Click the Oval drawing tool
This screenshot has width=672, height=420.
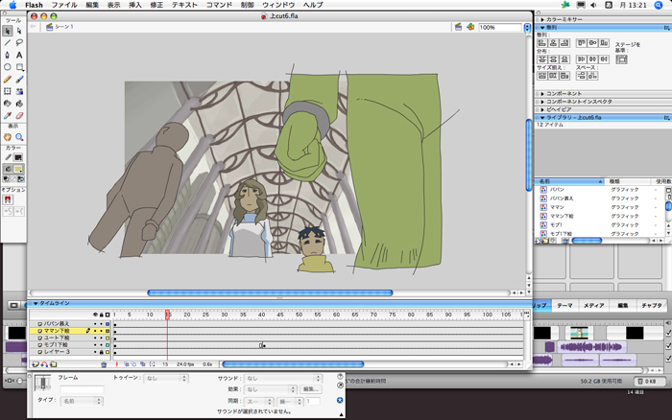pyautogui.click(x=8, y=67)
